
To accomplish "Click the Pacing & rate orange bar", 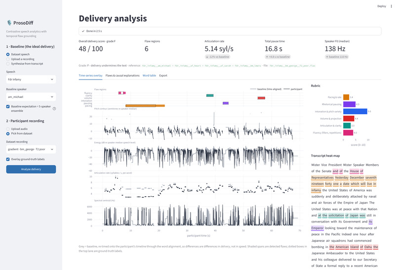I will (346, 97).
